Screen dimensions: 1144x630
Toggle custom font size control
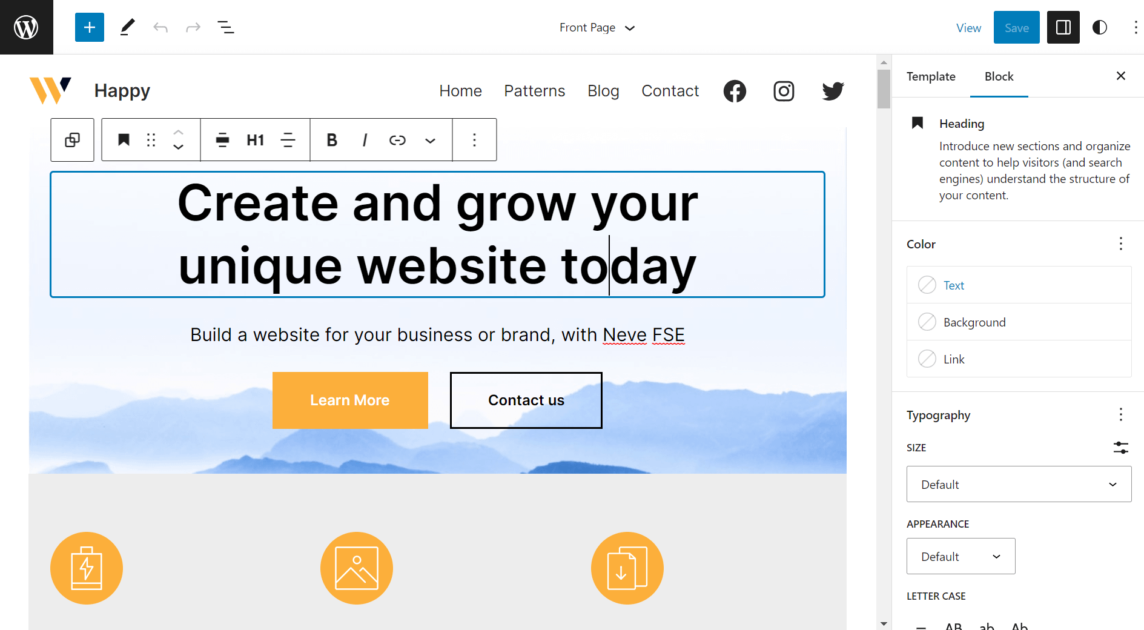(1121, 448)
